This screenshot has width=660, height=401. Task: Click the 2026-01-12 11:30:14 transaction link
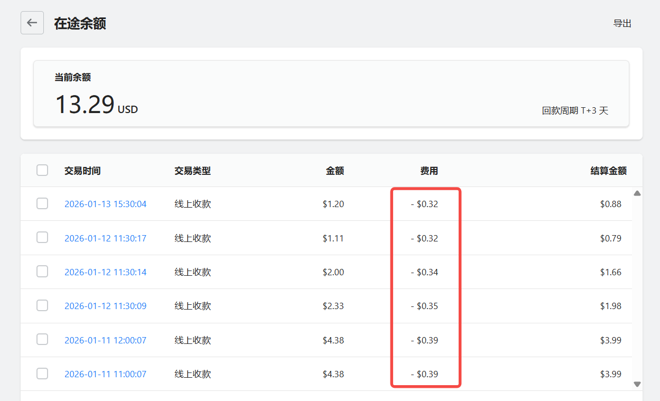pyautogui.click(x=105, y=272)
